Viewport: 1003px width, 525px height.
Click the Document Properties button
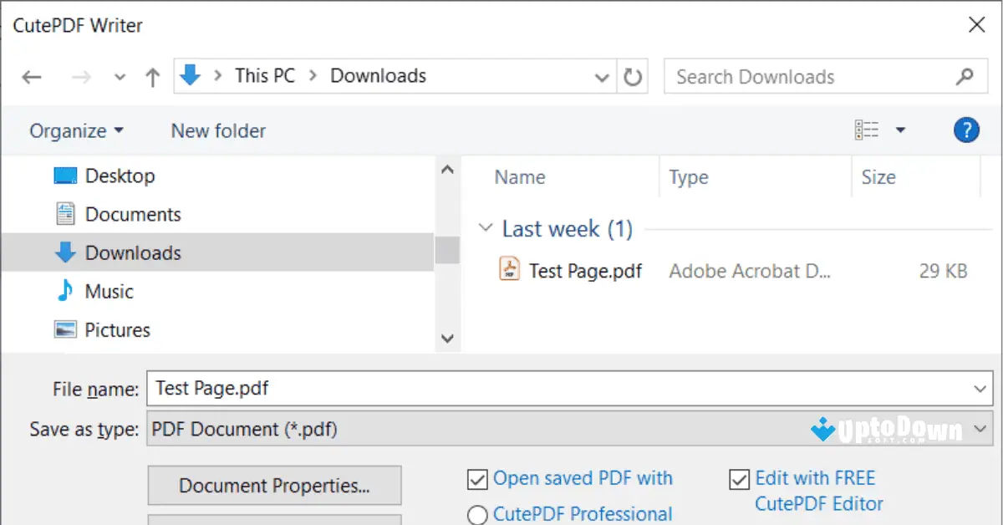click(274, 485)
